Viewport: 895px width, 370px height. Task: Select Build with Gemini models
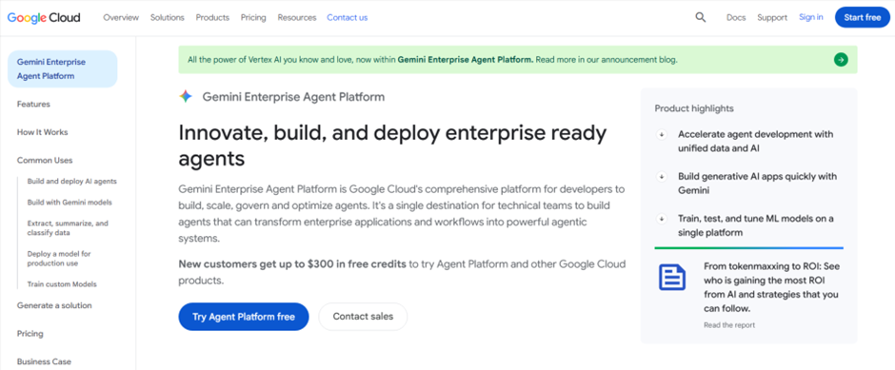(70, 203)
